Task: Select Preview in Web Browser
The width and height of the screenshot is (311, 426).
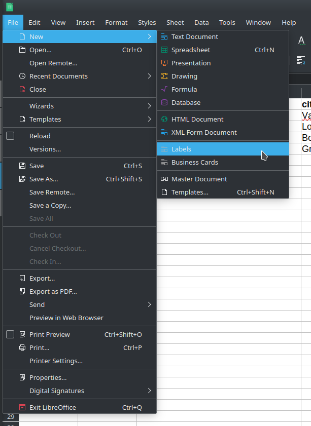Action: click(80, 318)
